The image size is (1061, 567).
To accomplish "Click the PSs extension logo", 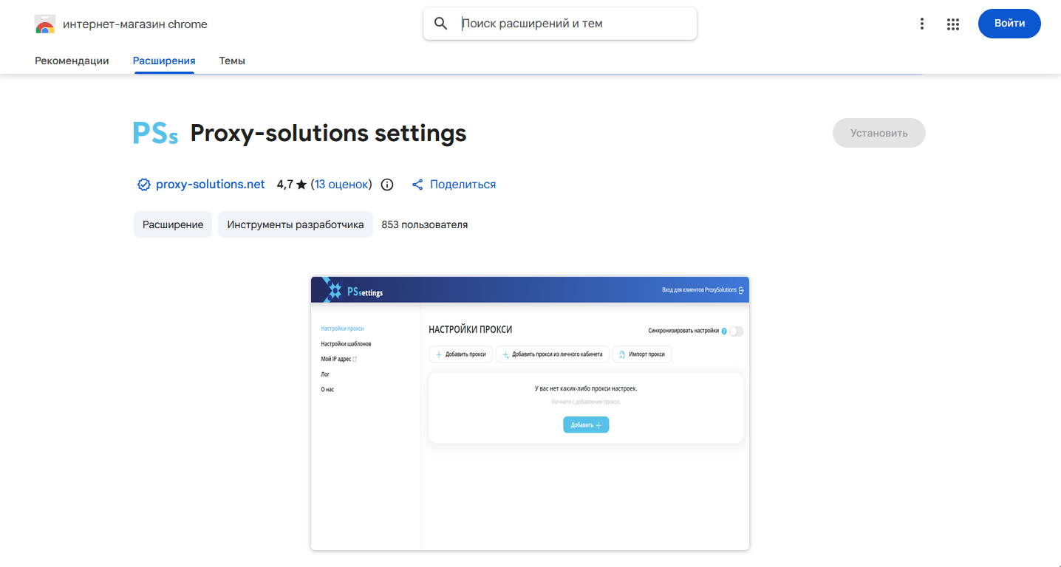I will [155, 133].
